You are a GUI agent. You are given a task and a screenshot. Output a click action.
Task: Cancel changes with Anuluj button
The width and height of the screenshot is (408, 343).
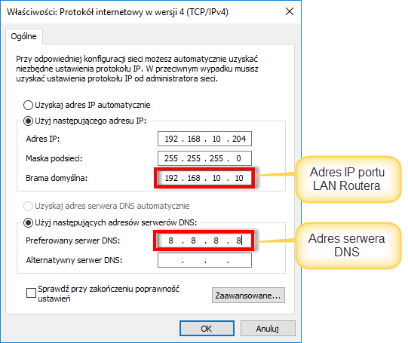click(x=268, y=329)
